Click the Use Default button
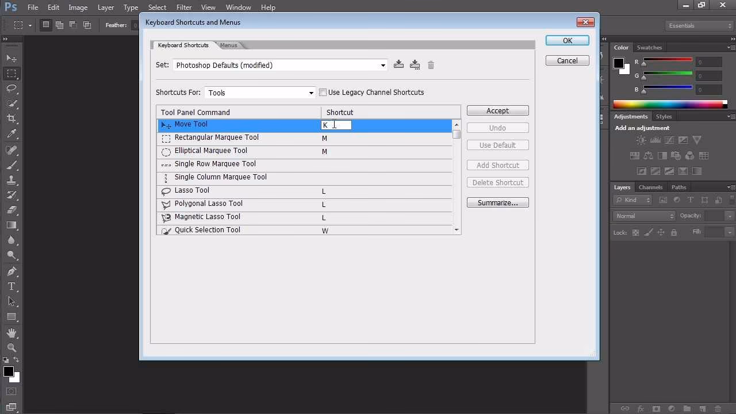The width and height of the screenshot is (736, 414). 497,145
